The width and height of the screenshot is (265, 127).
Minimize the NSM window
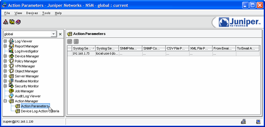[245, 5]
